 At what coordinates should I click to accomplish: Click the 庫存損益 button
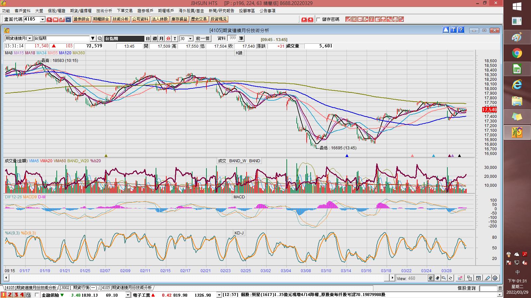(x=180, y=19)
